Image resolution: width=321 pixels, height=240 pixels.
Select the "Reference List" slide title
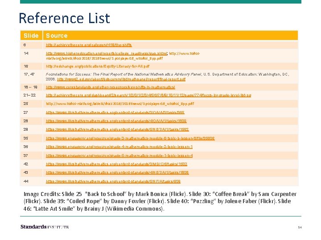64,18
